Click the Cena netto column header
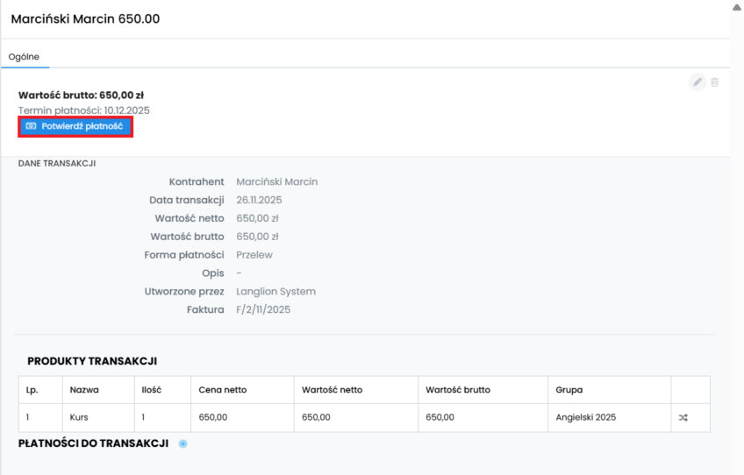 tap(222, 390)
